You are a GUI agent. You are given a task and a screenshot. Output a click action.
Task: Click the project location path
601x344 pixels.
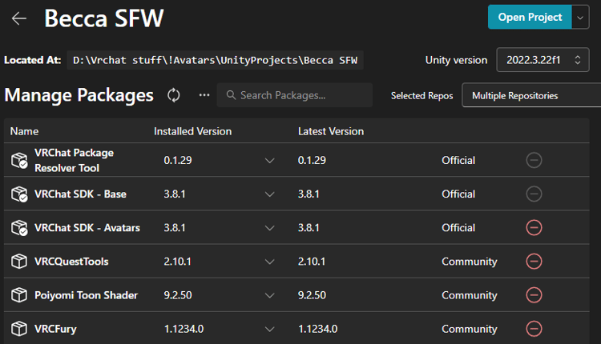(x=216, y=60)
